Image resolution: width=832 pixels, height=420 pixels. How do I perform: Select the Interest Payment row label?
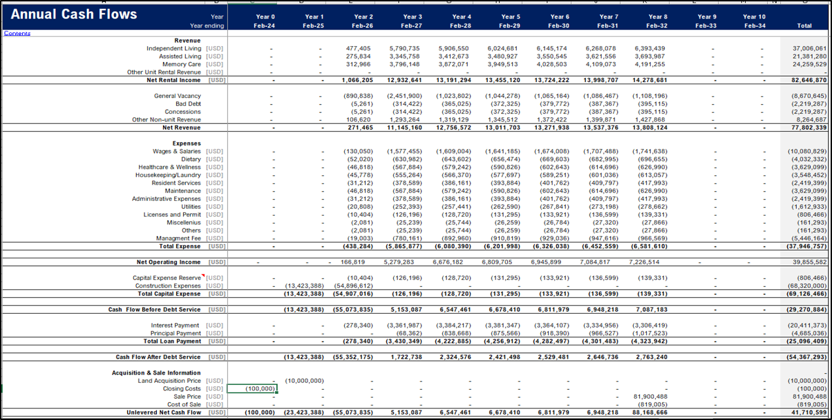pos(176,325)
